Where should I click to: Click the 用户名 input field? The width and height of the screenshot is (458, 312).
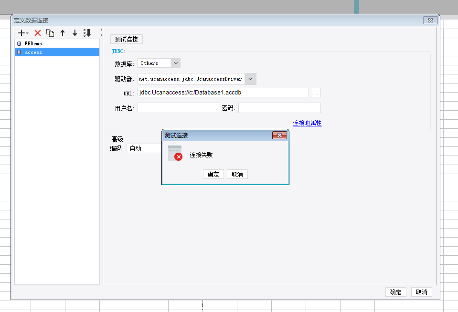click(x=179, y=108)
